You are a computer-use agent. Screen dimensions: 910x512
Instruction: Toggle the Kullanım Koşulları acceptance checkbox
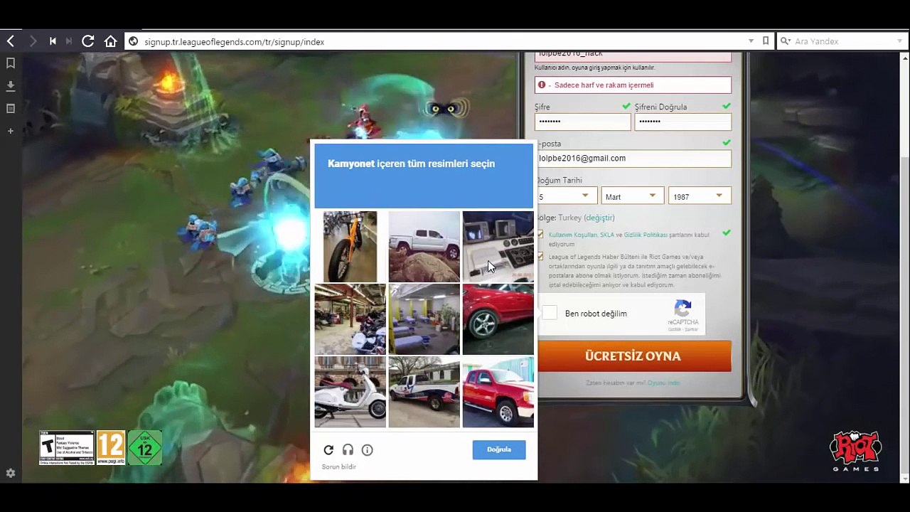tap(540, 235)
